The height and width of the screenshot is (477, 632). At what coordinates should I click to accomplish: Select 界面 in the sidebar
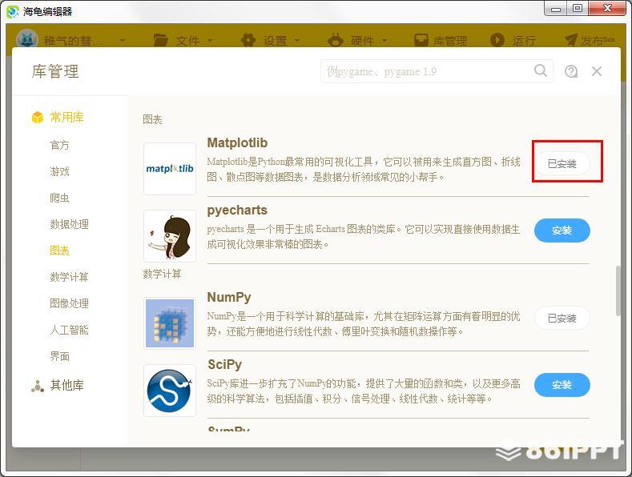coord(59,356)
